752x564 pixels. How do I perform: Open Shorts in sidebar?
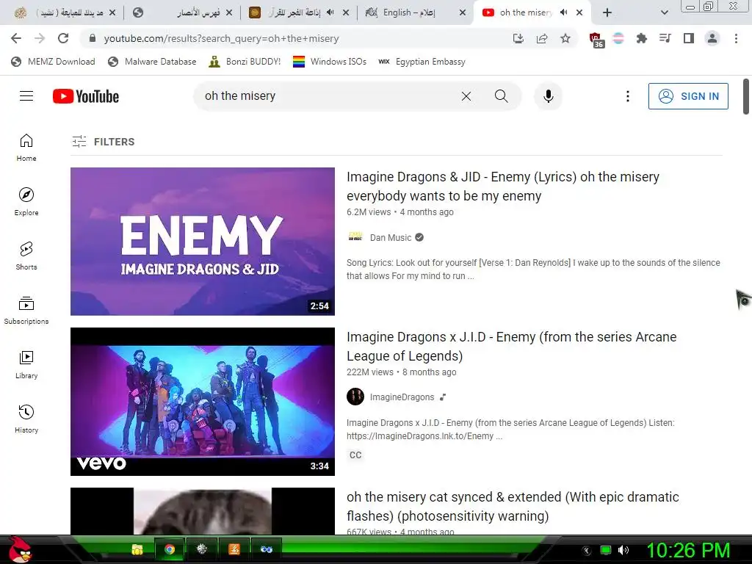tap(26, 256)
